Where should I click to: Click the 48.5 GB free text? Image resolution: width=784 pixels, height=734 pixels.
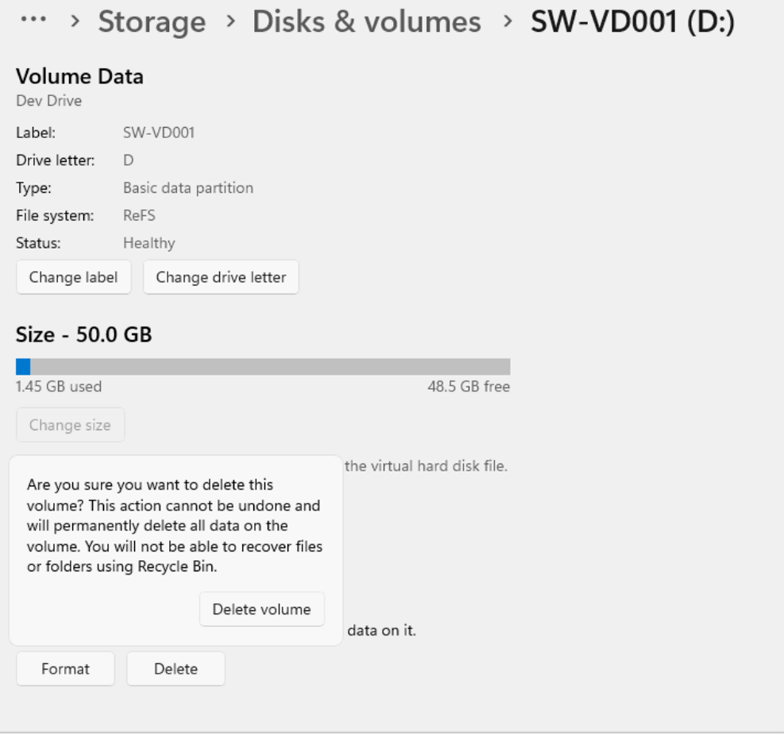tap(468, 387)
